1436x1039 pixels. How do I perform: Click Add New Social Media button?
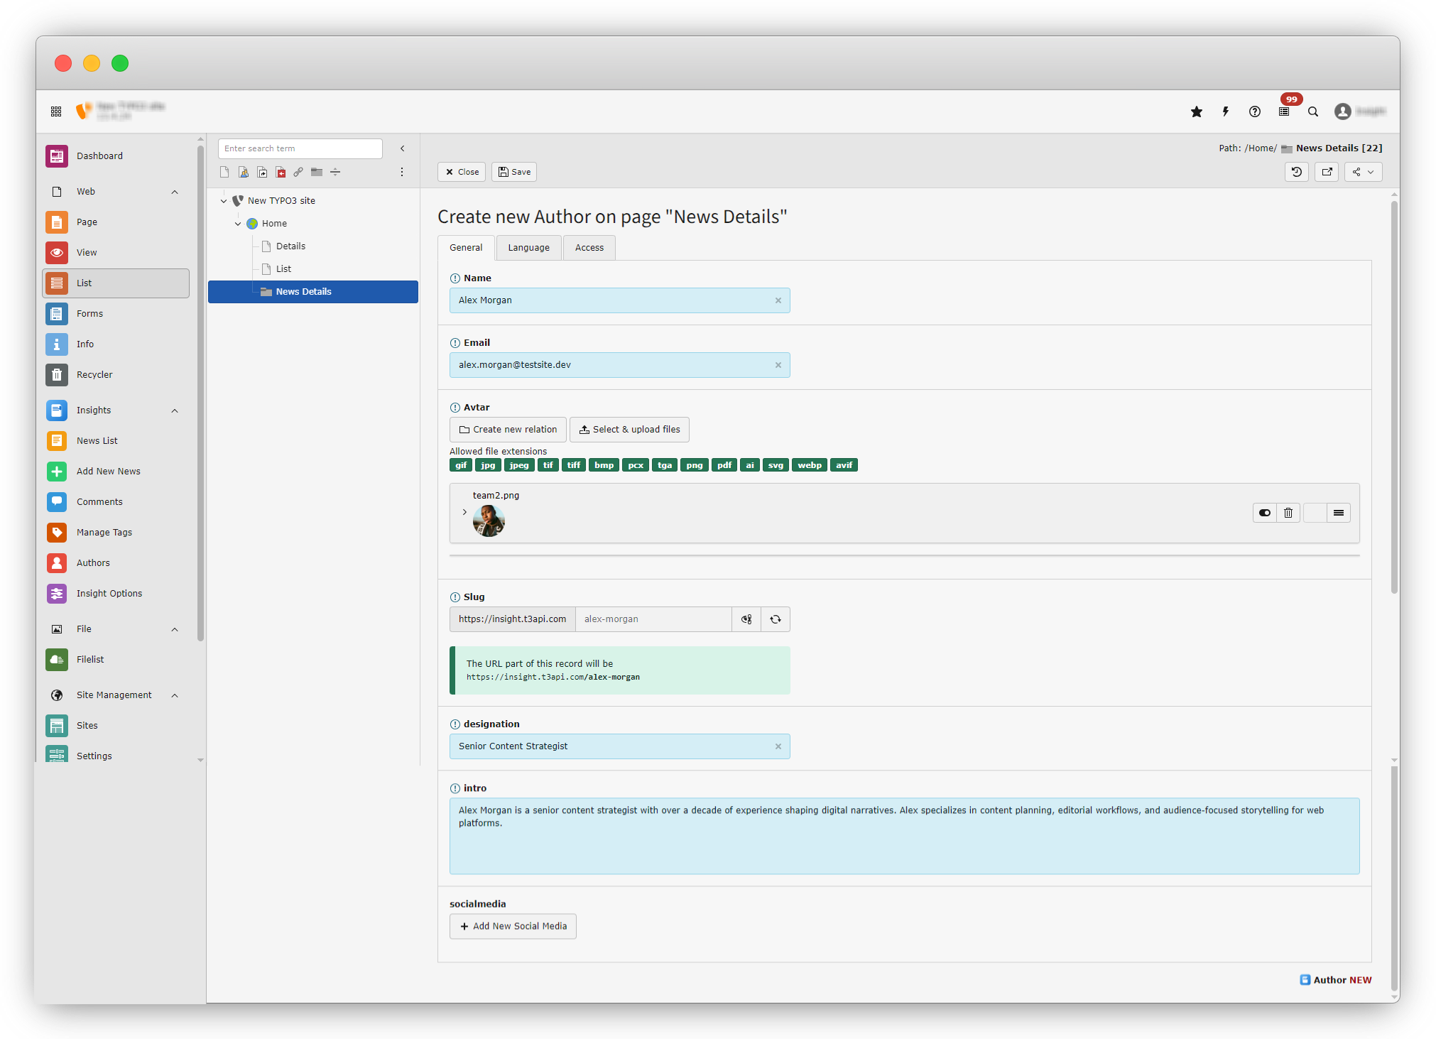[x=513, y=926]
